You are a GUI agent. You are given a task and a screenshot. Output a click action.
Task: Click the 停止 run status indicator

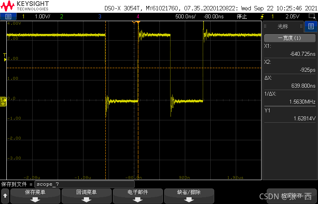coord(242,16)
